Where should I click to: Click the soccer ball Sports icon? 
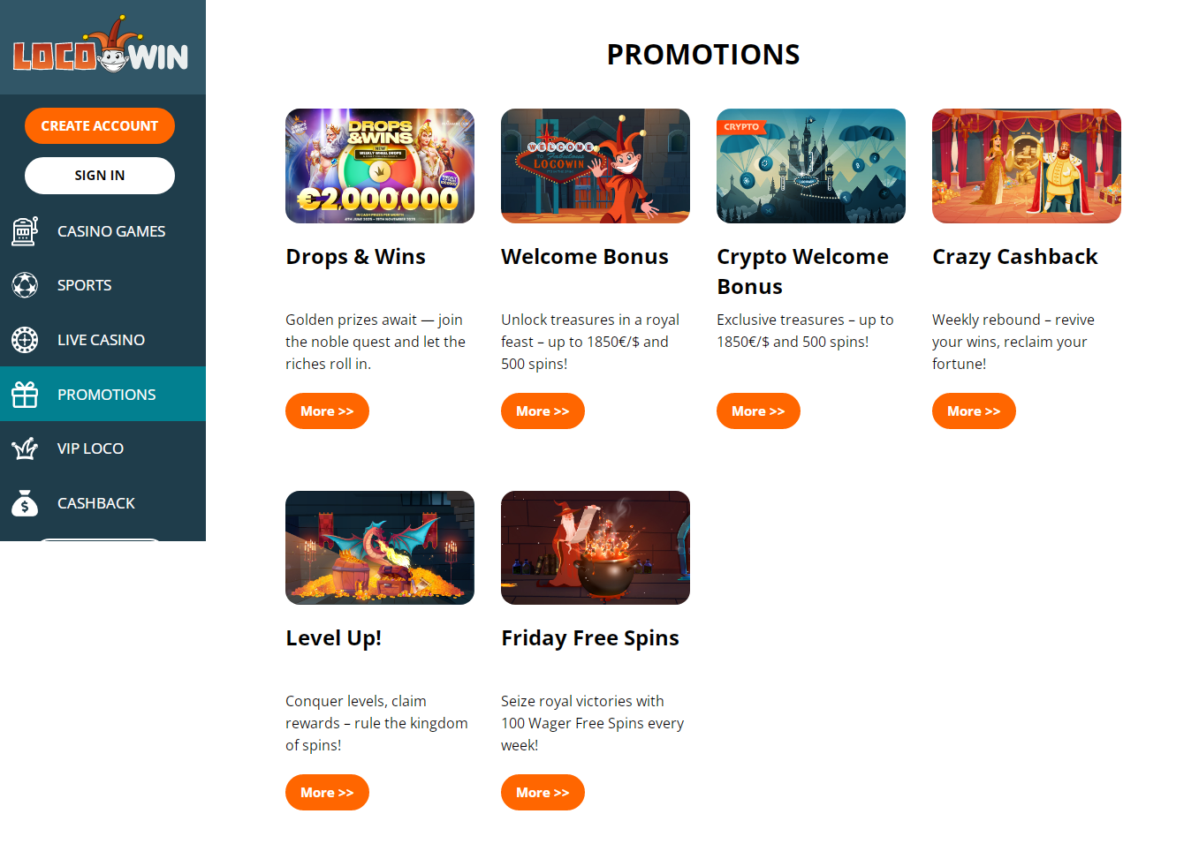(x=25, y=285)
